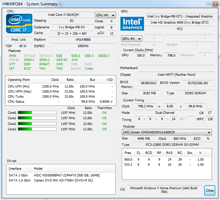Image resolution: width=220 pixels, height=200 pixels.
Task: Click the Cores value 4 field
Action: coord(112,21)
